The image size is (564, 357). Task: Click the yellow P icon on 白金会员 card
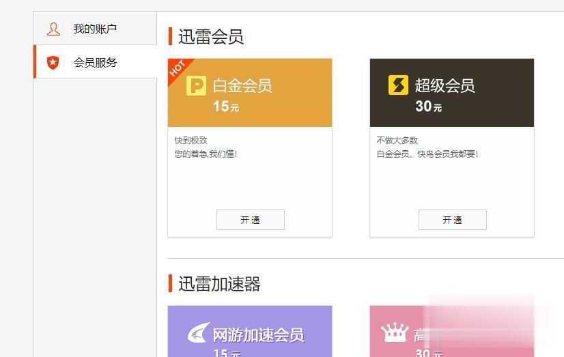[x=196, y=85]
